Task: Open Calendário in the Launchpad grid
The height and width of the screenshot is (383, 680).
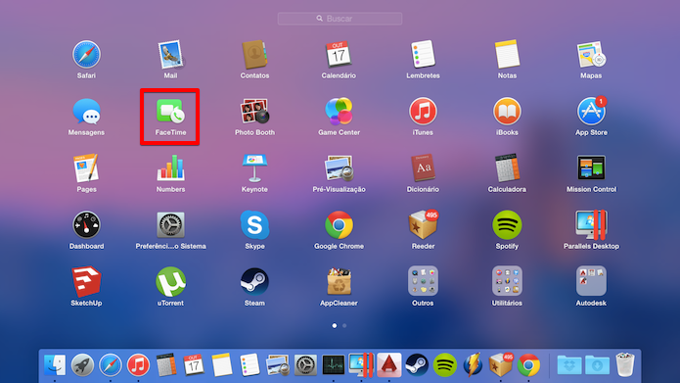Action: 339,55
